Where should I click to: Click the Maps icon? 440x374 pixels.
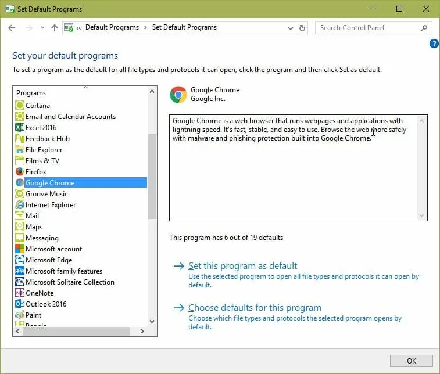[x=20, y=226]
